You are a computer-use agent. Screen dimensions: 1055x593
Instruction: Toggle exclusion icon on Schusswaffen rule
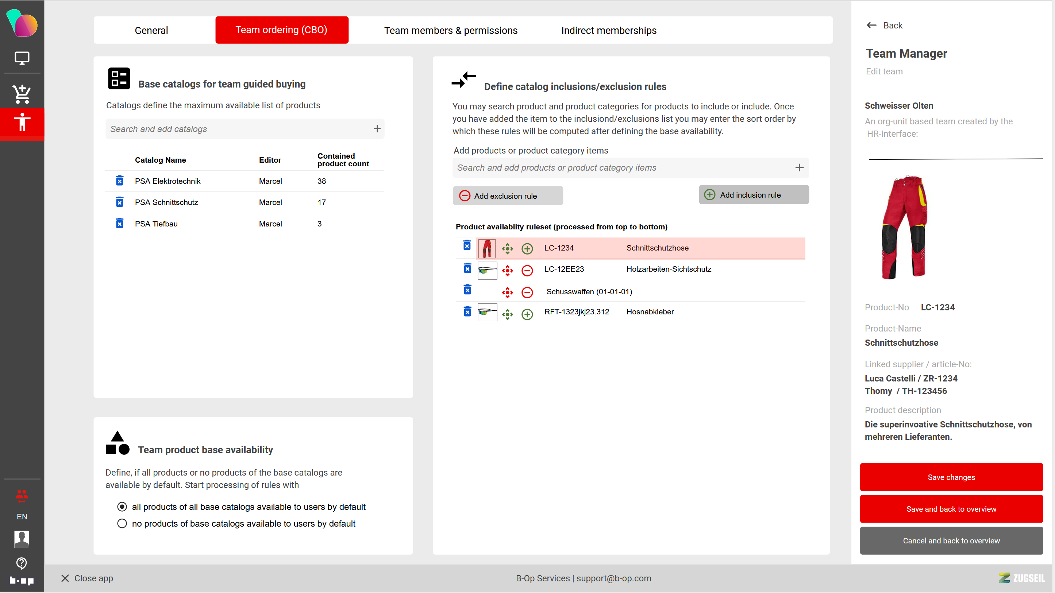tap(527, 292)
